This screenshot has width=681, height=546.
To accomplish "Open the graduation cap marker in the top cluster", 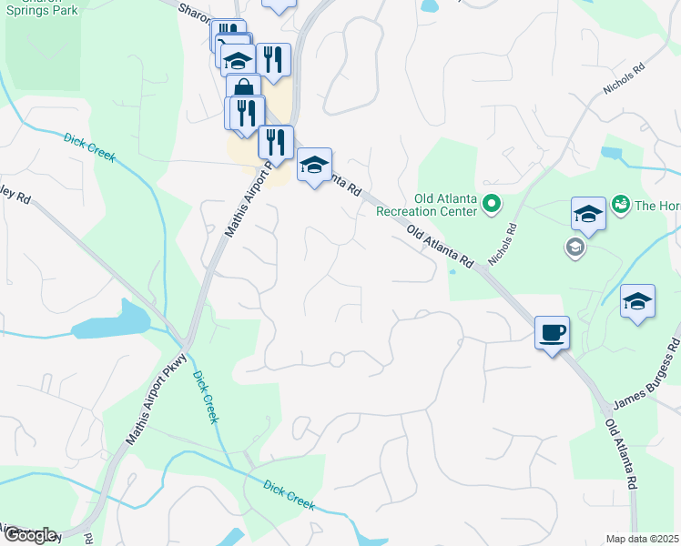I will pos(238,61).
